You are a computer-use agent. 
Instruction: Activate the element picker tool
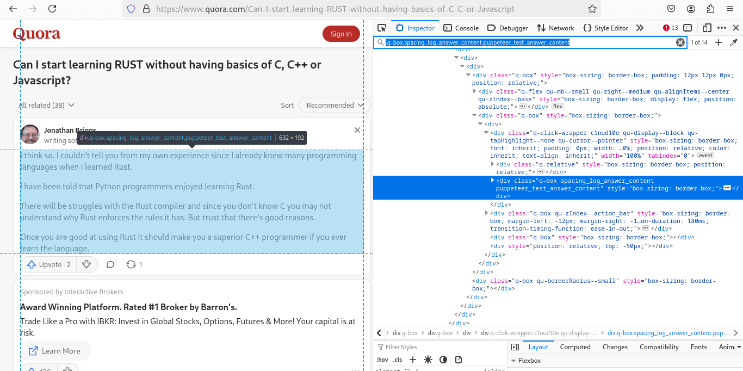pyautogui.click(x=382, y=28)
